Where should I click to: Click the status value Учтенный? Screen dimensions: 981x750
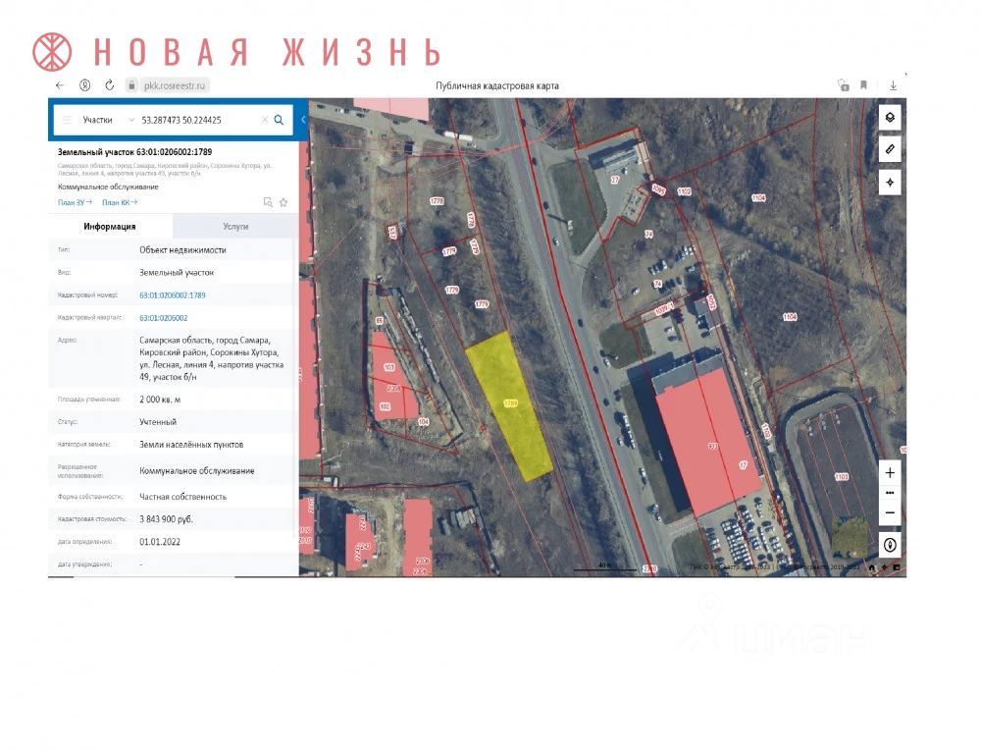pos(158,422)
